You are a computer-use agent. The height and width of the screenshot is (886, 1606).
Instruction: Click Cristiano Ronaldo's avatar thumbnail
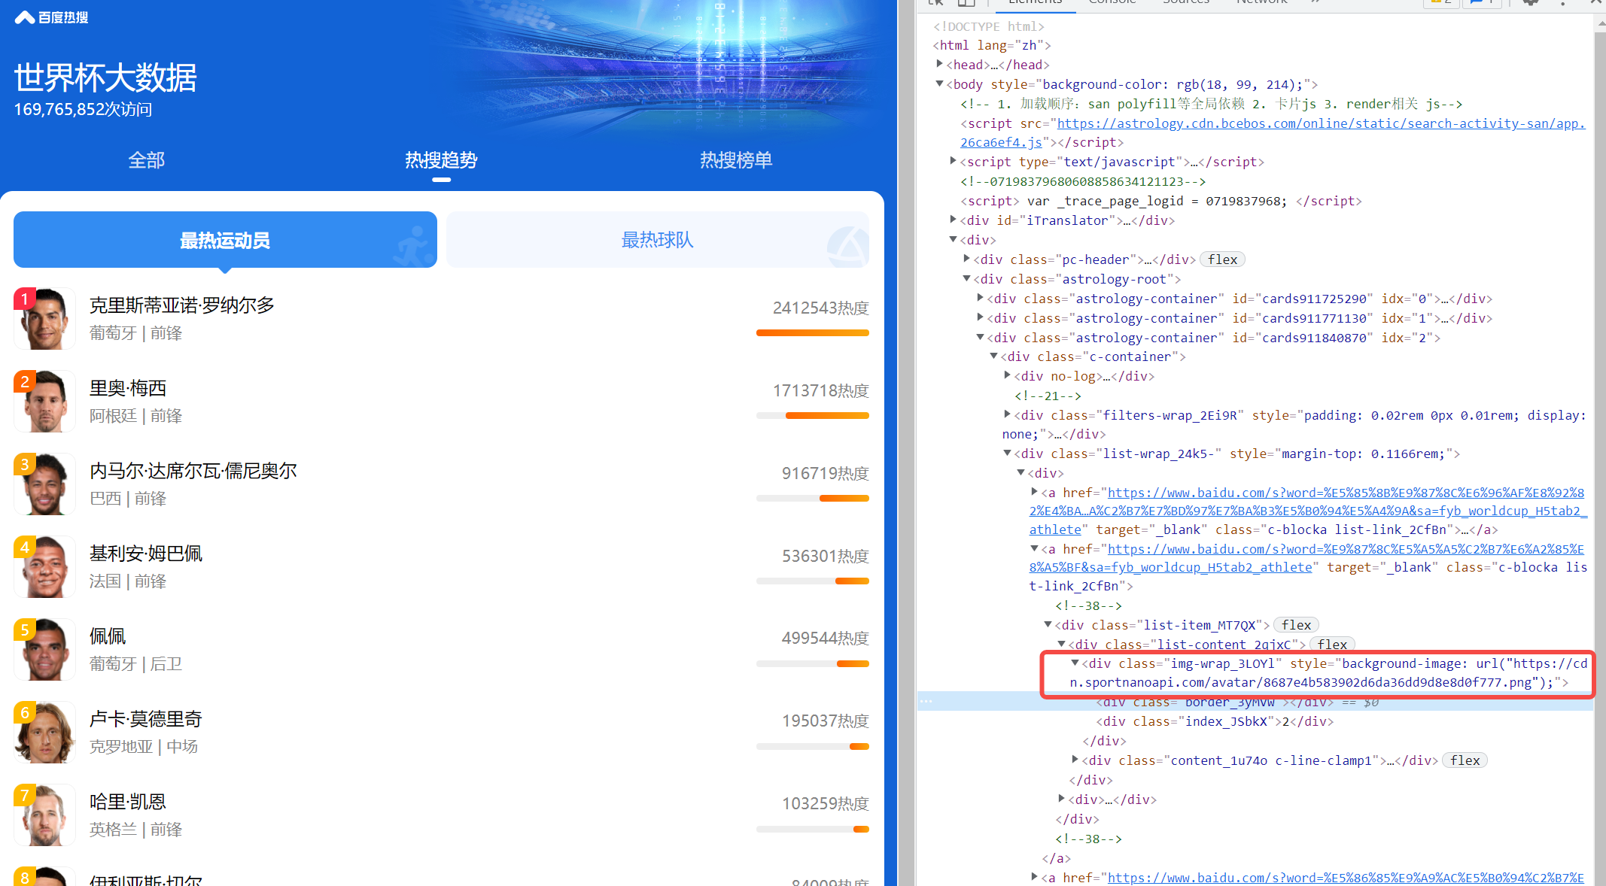(44, 319)
